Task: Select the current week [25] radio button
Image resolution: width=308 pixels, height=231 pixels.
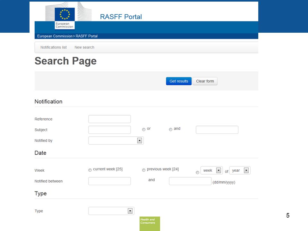Action: [x=90, y=170]
